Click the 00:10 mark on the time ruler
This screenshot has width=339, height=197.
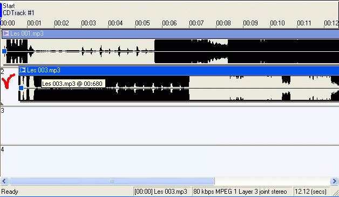click(277, 23)
